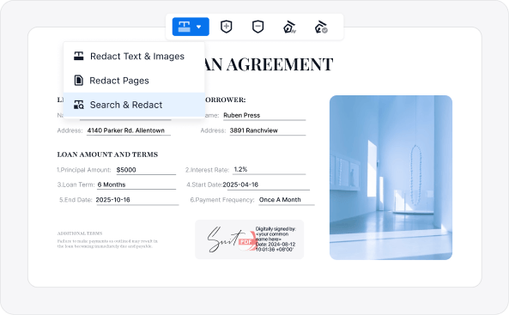
Task: Click the Digitally signed by text
Action: point(276,229)
